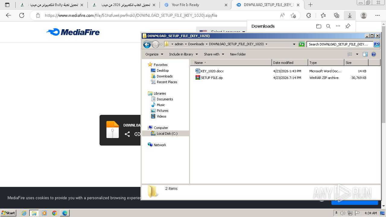Search downloads in Downloads panel
Image resolution: width=386 pixels, height=217 pixels.
coord(328,26)
